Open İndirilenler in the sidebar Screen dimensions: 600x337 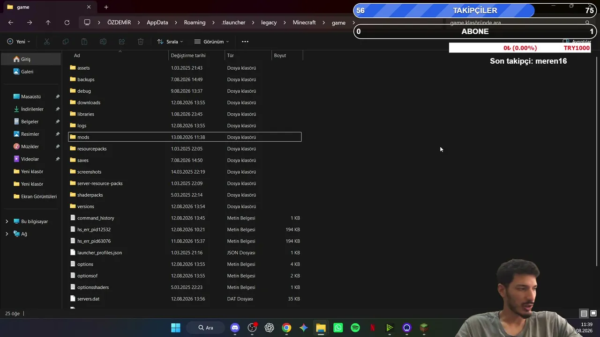pos(31,109)
